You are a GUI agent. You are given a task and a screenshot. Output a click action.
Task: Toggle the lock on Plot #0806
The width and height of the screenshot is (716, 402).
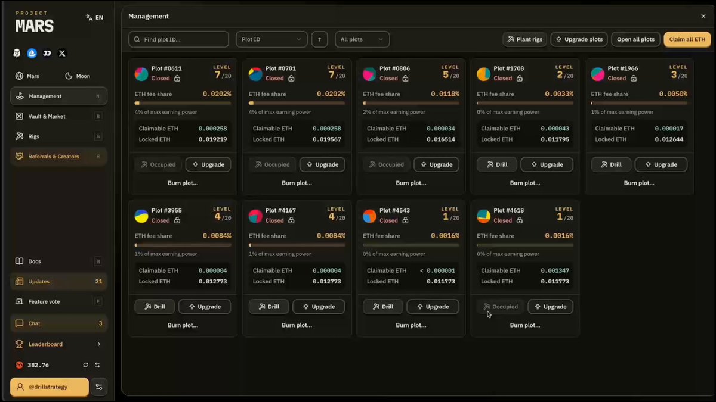pos(405,79)
